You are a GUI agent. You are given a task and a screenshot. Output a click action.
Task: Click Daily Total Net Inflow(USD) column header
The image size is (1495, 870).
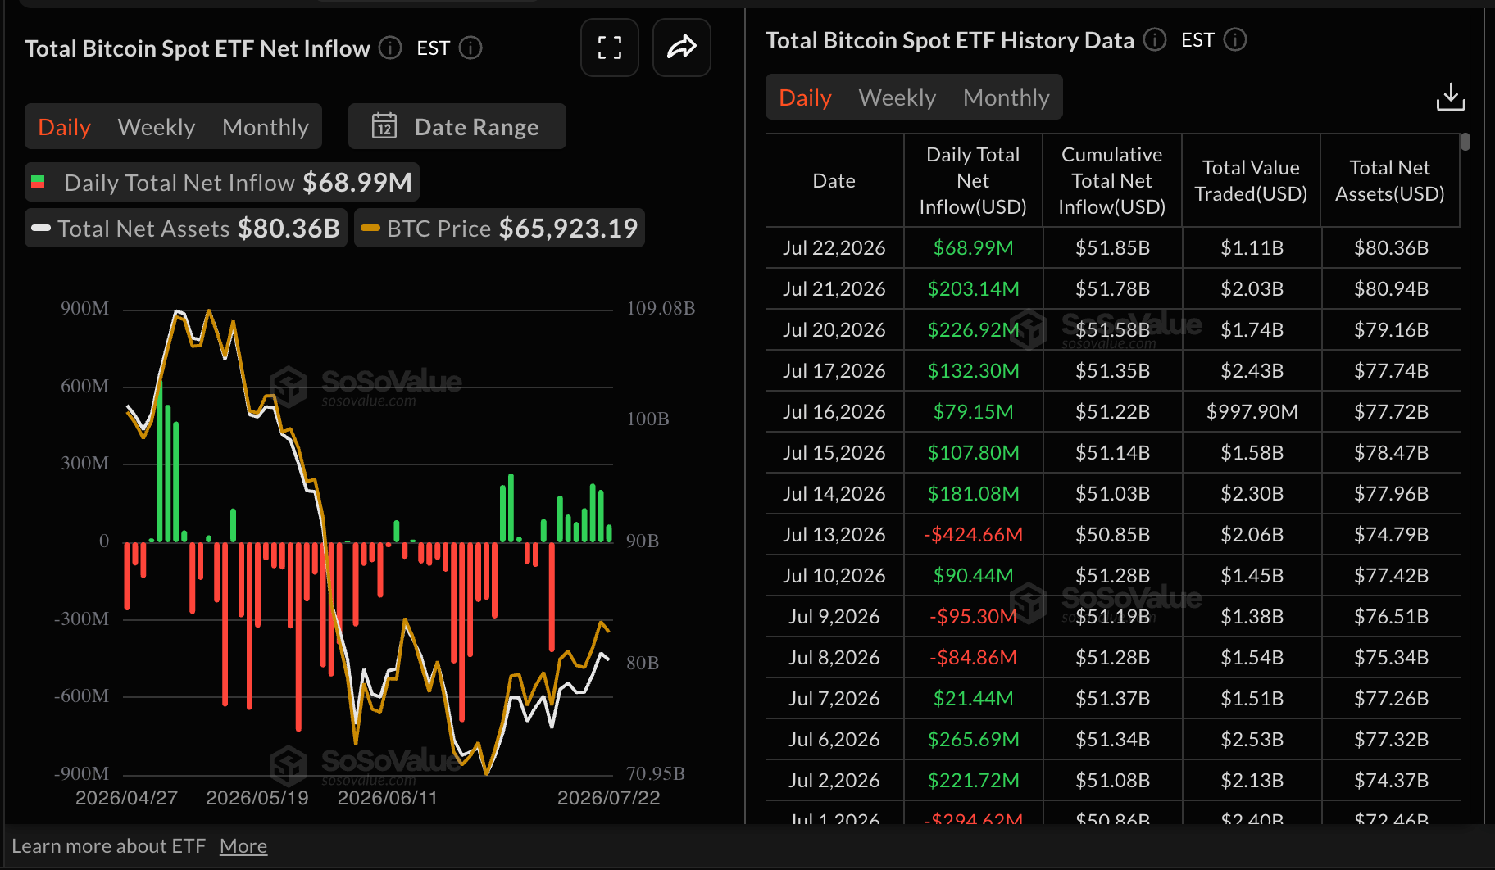[x=973, y=181]
